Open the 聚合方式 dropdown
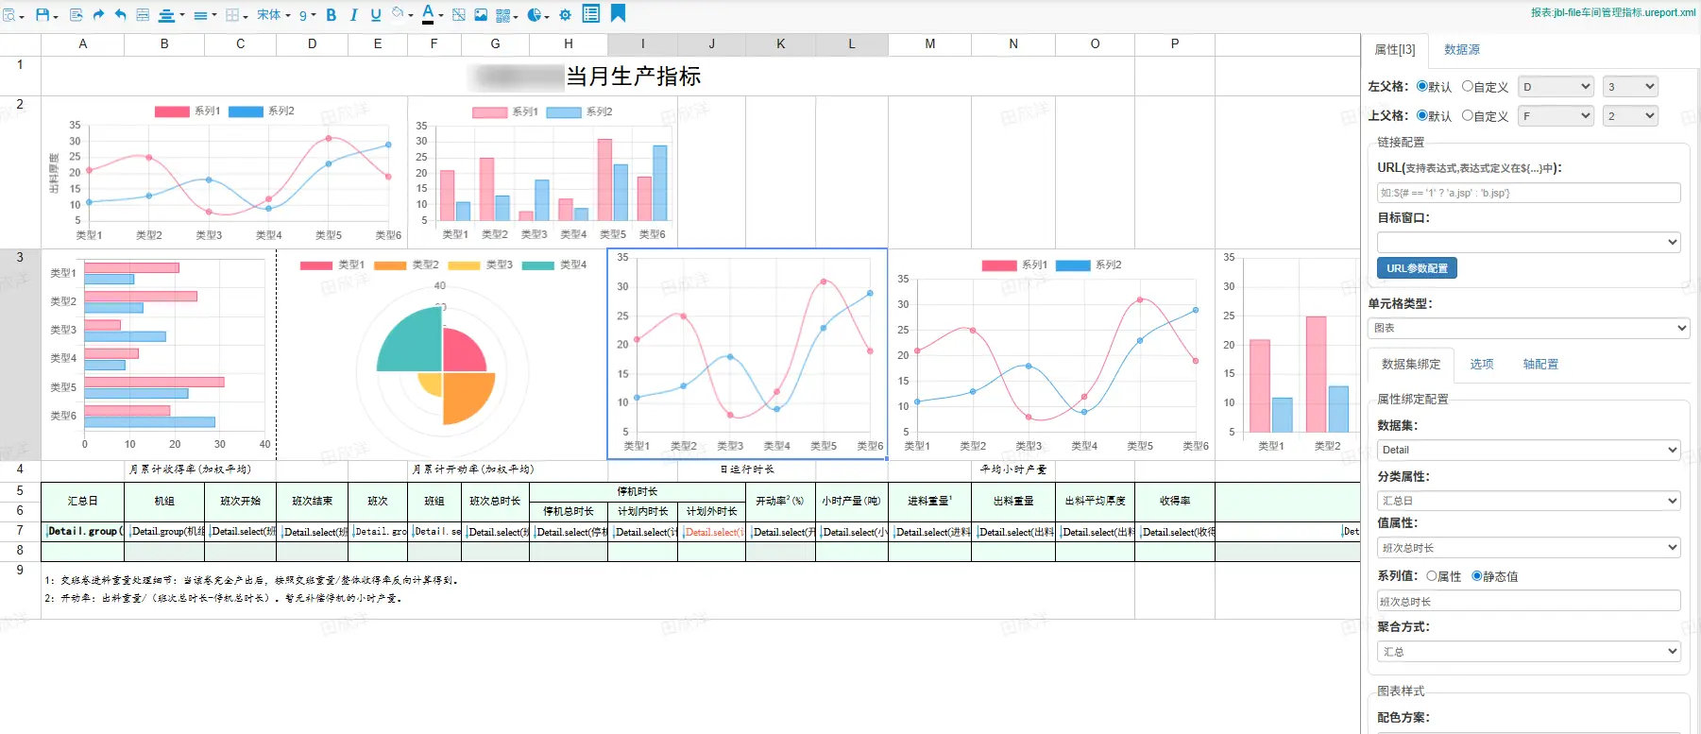 coord(1527,652)
